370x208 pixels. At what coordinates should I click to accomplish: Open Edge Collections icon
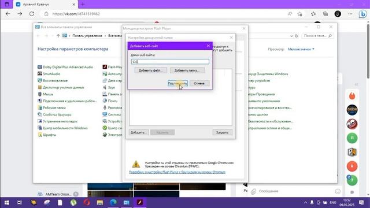tap(325, 14)
